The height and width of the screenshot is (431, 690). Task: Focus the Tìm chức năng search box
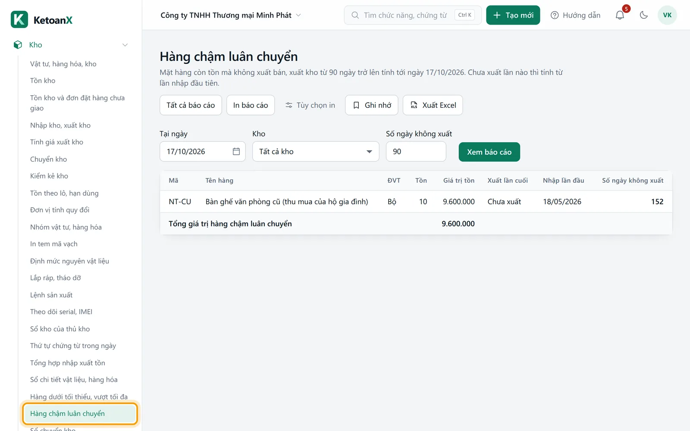(413, 15)
